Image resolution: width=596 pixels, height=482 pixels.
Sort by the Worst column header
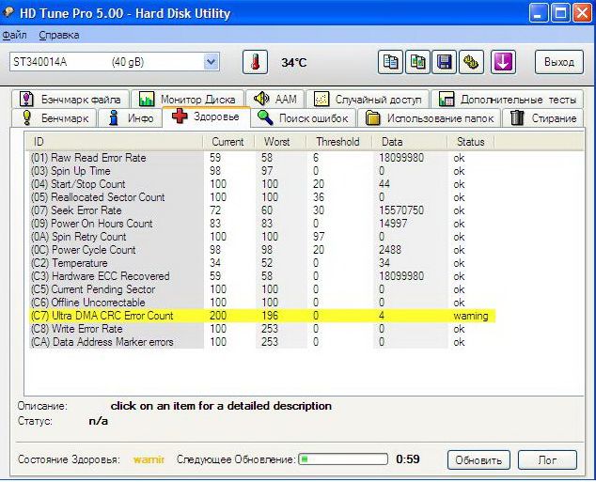click(x=280, y=142)
